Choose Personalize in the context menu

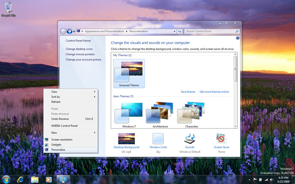point(71,150)
